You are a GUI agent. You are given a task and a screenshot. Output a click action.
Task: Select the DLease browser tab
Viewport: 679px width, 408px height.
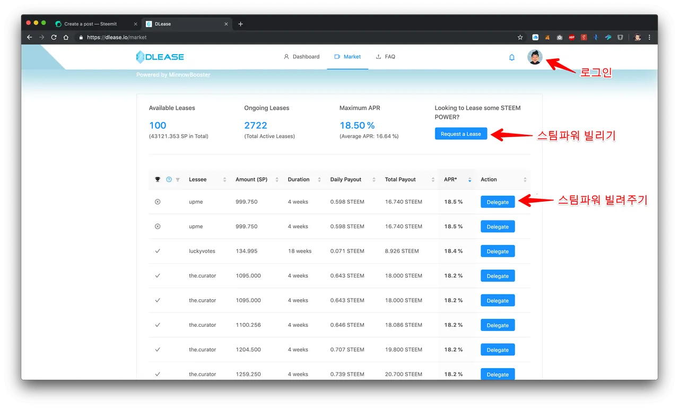pyautogui.click(x=187, y=24)
